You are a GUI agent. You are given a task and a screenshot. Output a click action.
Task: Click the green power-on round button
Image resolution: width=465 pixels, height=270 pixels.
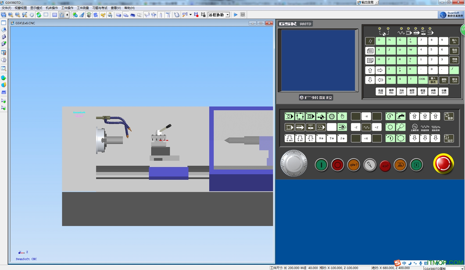(321, 165)
